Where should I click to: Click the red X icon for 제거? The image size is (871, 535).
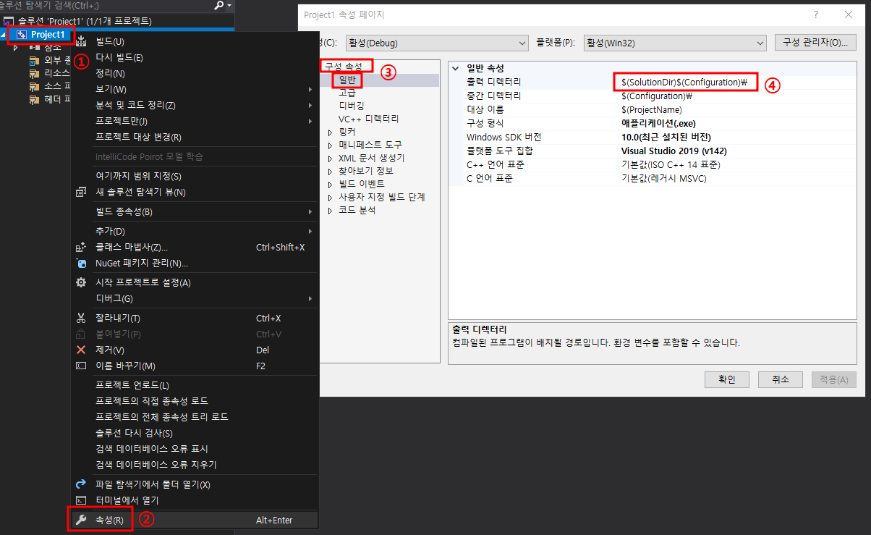pyautogui.click(x=82, y=350)
